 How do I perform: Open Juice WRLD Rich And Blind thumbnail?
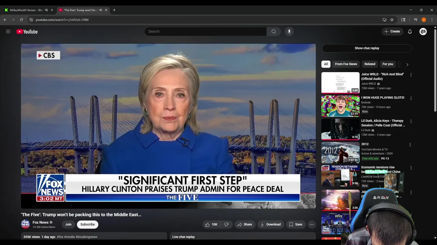click(x=340, y=83)
